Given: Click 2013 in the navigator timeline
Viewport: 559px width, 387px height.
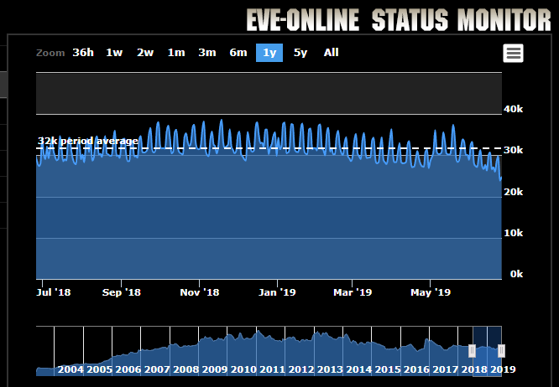Looking at the screenshot, I should 330,369.
